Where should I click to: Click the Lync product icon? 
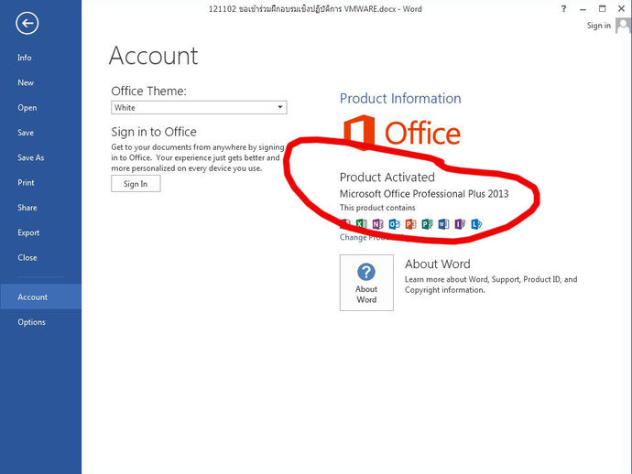(476, 223)
